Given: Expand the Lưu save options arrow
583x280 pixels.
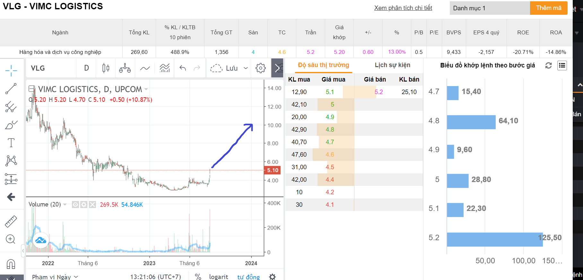Looking at the screenshot, I should click(x=246, y=68).
